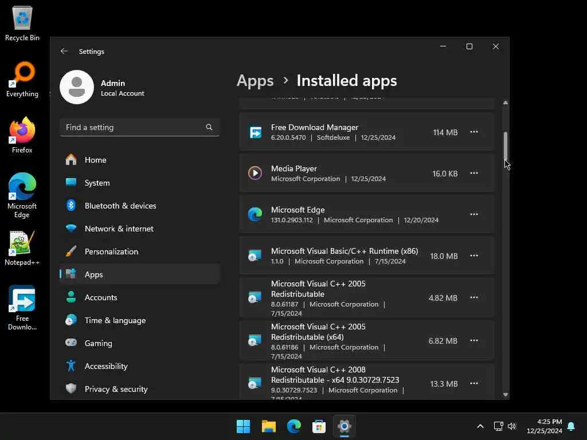Click the scrollbar down arrow
587x440 pixels.
click(x=506, y=395)
